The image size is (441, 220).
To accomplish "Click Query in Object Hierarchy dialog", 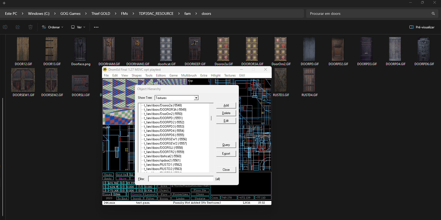I will point(226,145).
